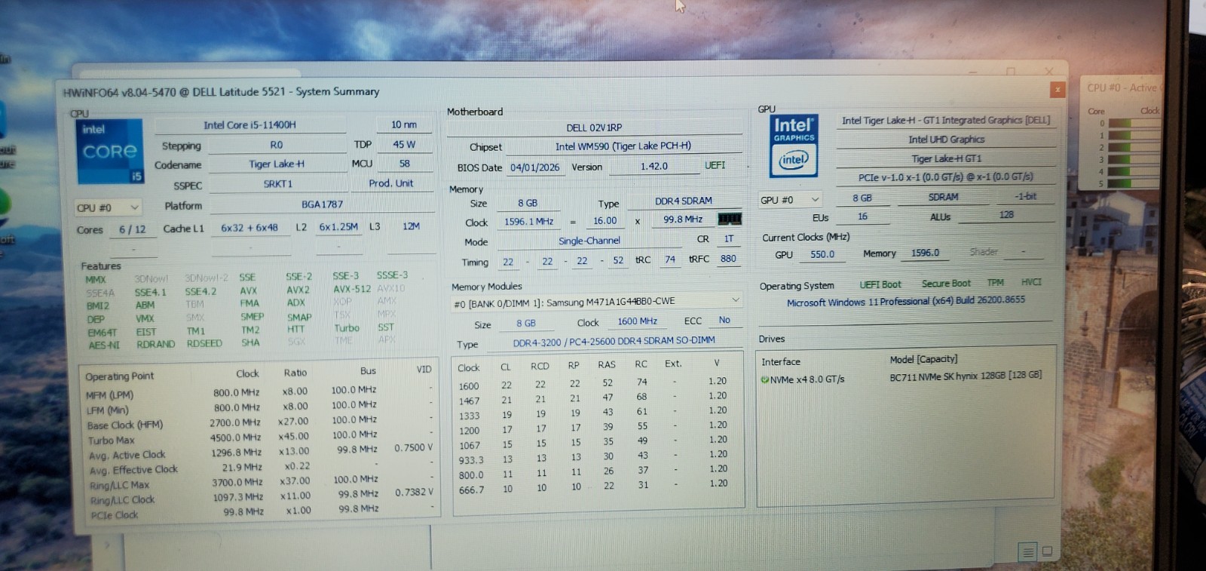Click the PCIe v-1.0 bus info field

point(945,177)
